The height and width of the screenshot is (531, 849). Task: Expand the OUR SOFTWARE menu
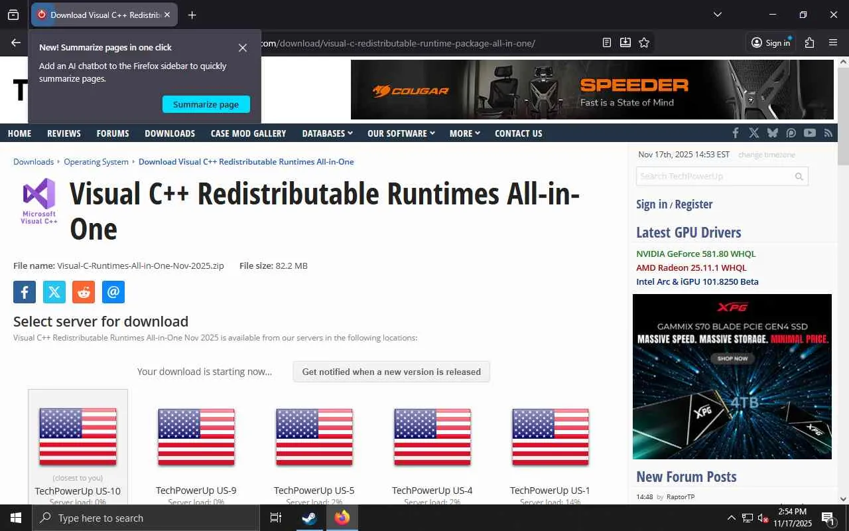coord(401,133)
